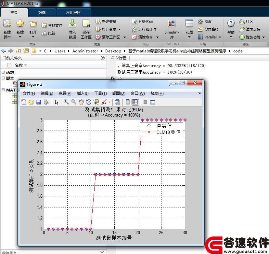Screen dimensions: 269x254
Task: Expand the Add-Ons (附加功能) dropdown
Action: click(x=263, y=37)
